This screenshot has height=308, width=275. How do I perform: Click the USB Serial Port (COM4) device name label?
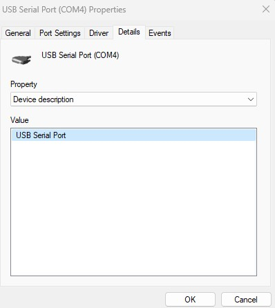[x=80, y=55]
